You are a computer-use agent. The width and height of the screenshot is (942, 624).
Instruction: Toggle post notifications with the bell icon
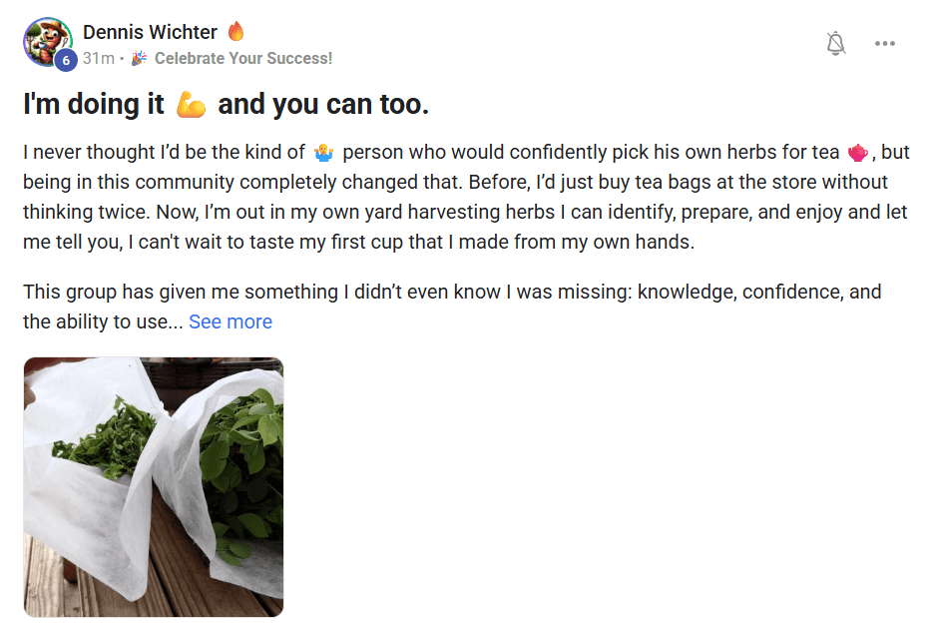tap(835, 43)
